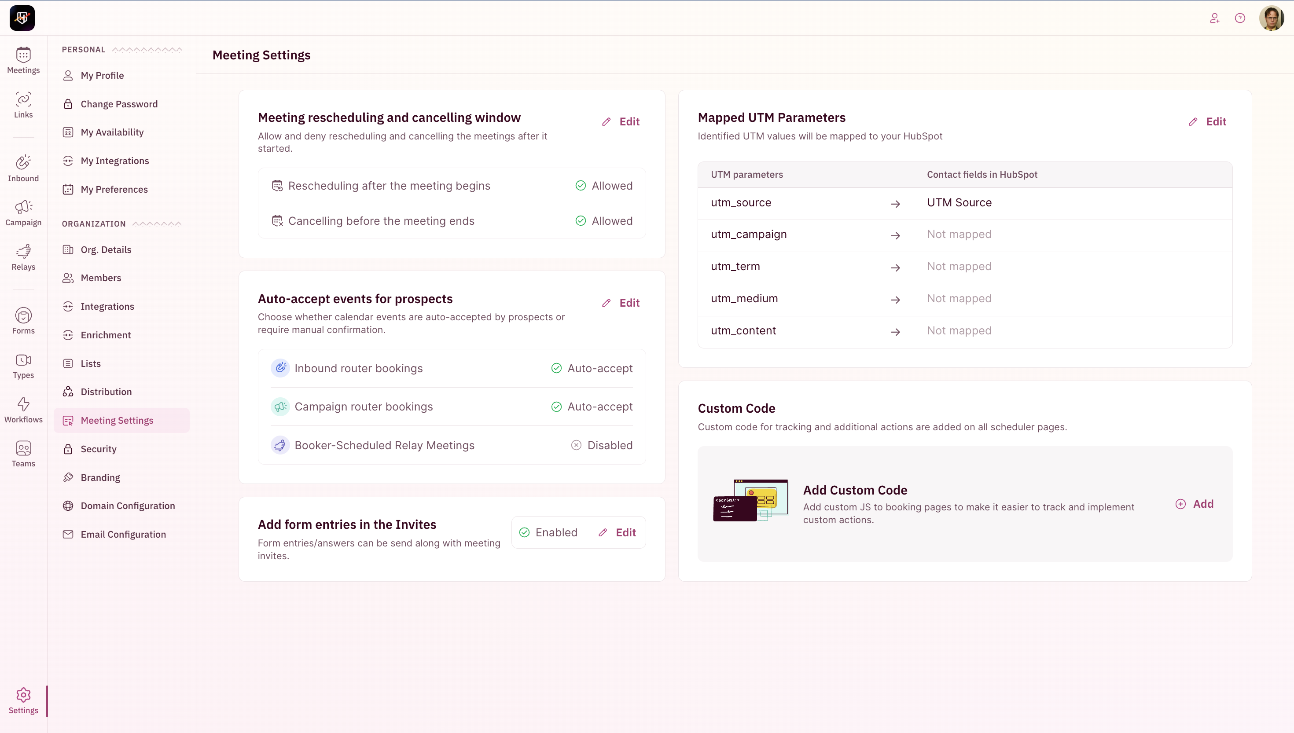Go to Domain Configuration
The height and width of the screenshot is (733, 1294).
tap(127, 506)
